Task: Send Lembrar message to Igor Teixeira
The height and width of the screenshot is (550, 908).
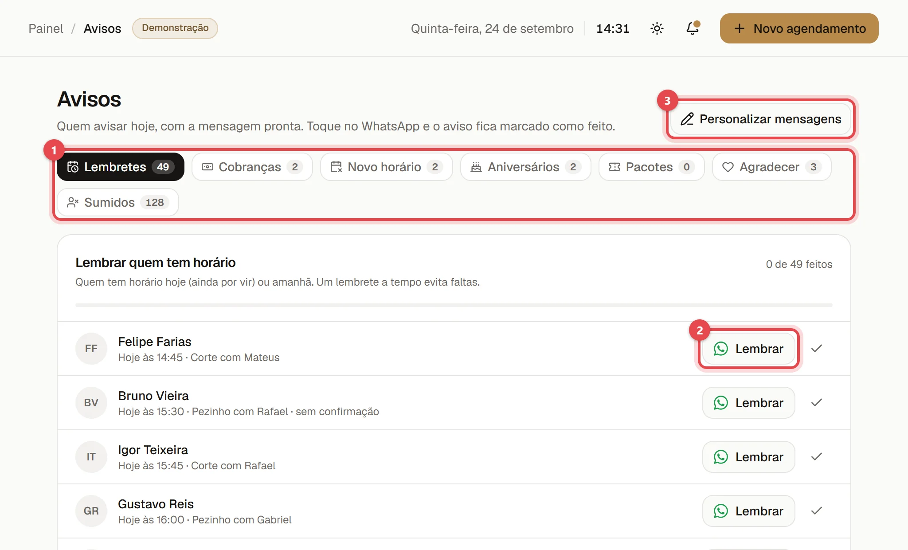Action: pos(749,457)
